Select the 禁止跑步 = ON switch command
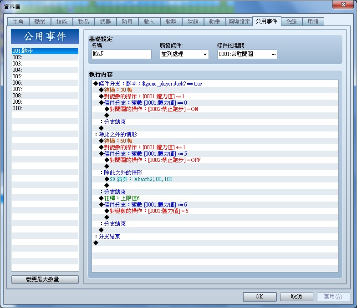Screen dimensions: 357x308 click(215, 109)
